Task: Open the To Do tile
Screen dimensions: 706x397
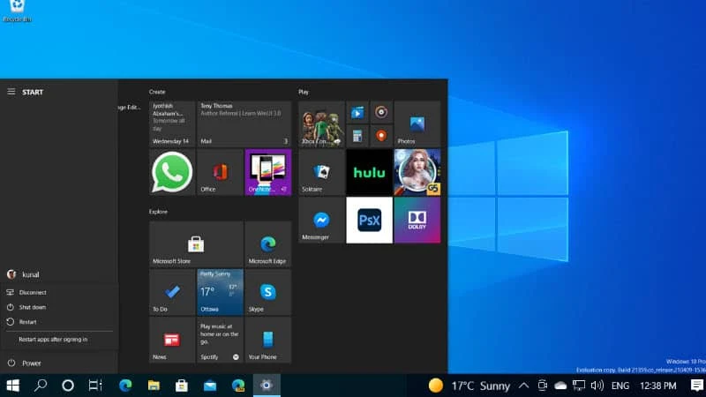Action: (x=172, y=292)
